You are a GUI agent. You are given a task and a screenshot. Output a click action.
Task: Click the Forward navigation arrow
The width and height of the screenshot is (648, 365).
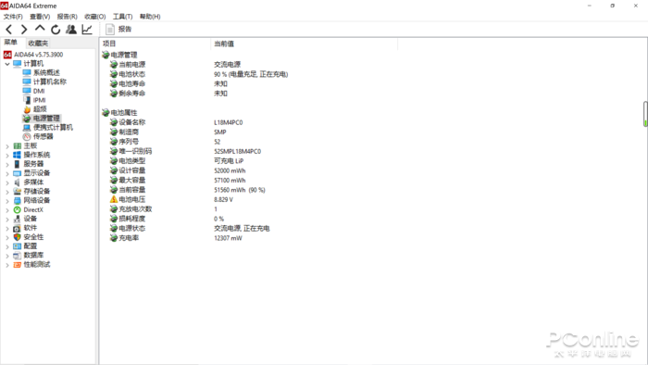coord(24,30)
